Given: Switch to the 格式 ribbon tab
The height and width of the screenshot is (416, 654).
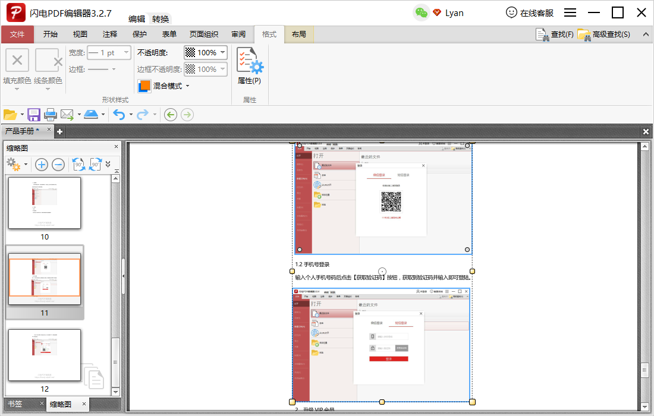Looking at the screenshot, I should (x=269, y=34).
